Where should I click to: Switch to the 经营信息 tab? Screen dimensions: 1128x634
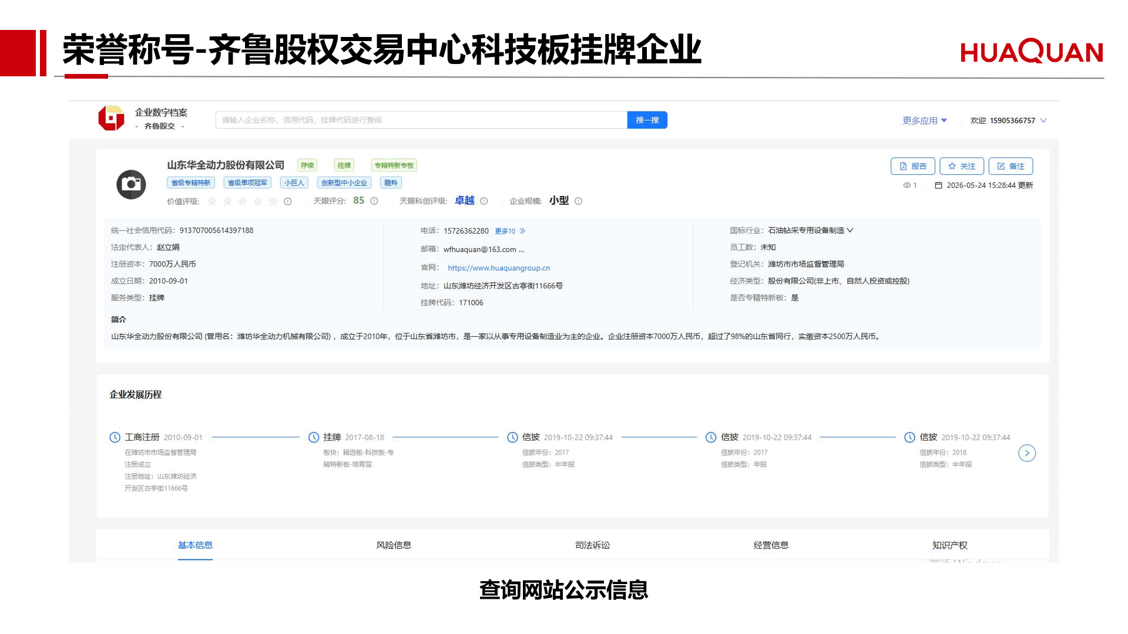(771, 545)
